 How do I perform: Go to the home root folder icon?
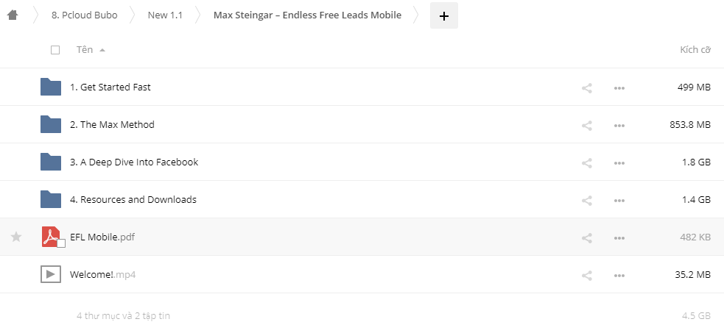[x=13, y=15]
